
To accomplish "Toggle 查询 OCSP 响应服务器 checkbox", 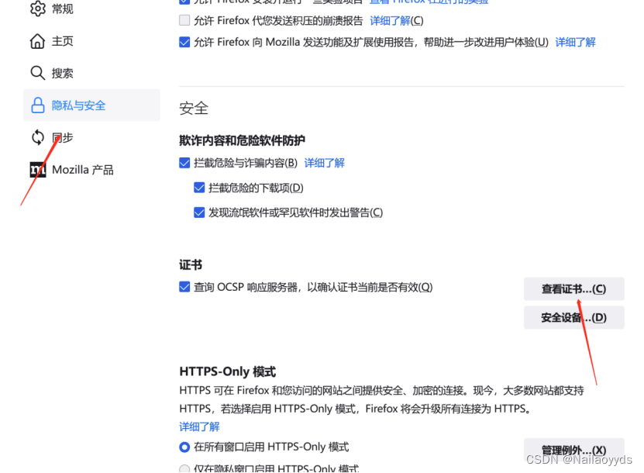I will [184, 287].
